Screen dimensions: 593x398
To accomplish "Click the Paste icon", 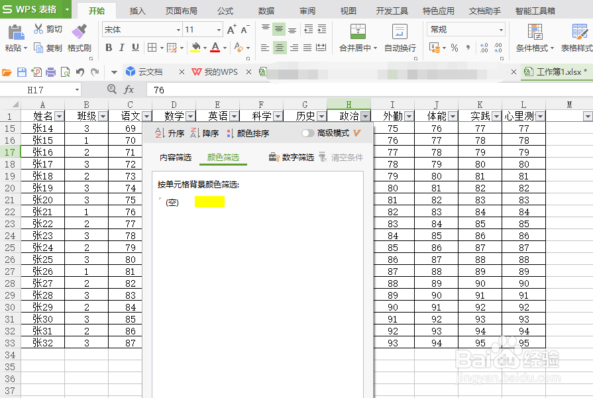I will click(16, 32).
